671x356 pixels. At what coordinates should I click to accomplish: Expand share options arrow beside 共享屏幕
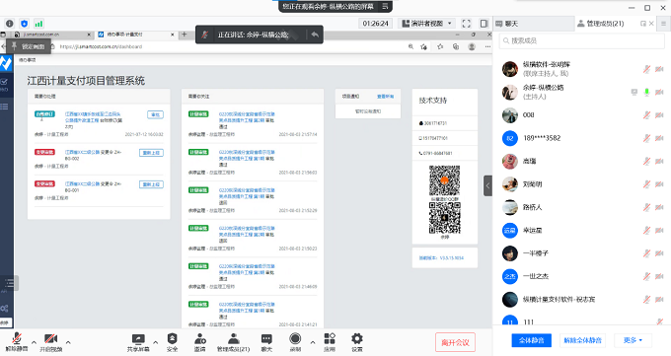(155, 342)
